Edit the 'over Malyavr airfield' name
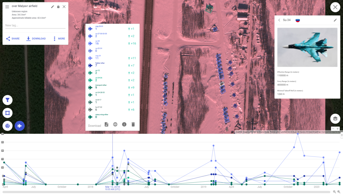This screenshot has height=194, width=343. click(x=52, y=6)
